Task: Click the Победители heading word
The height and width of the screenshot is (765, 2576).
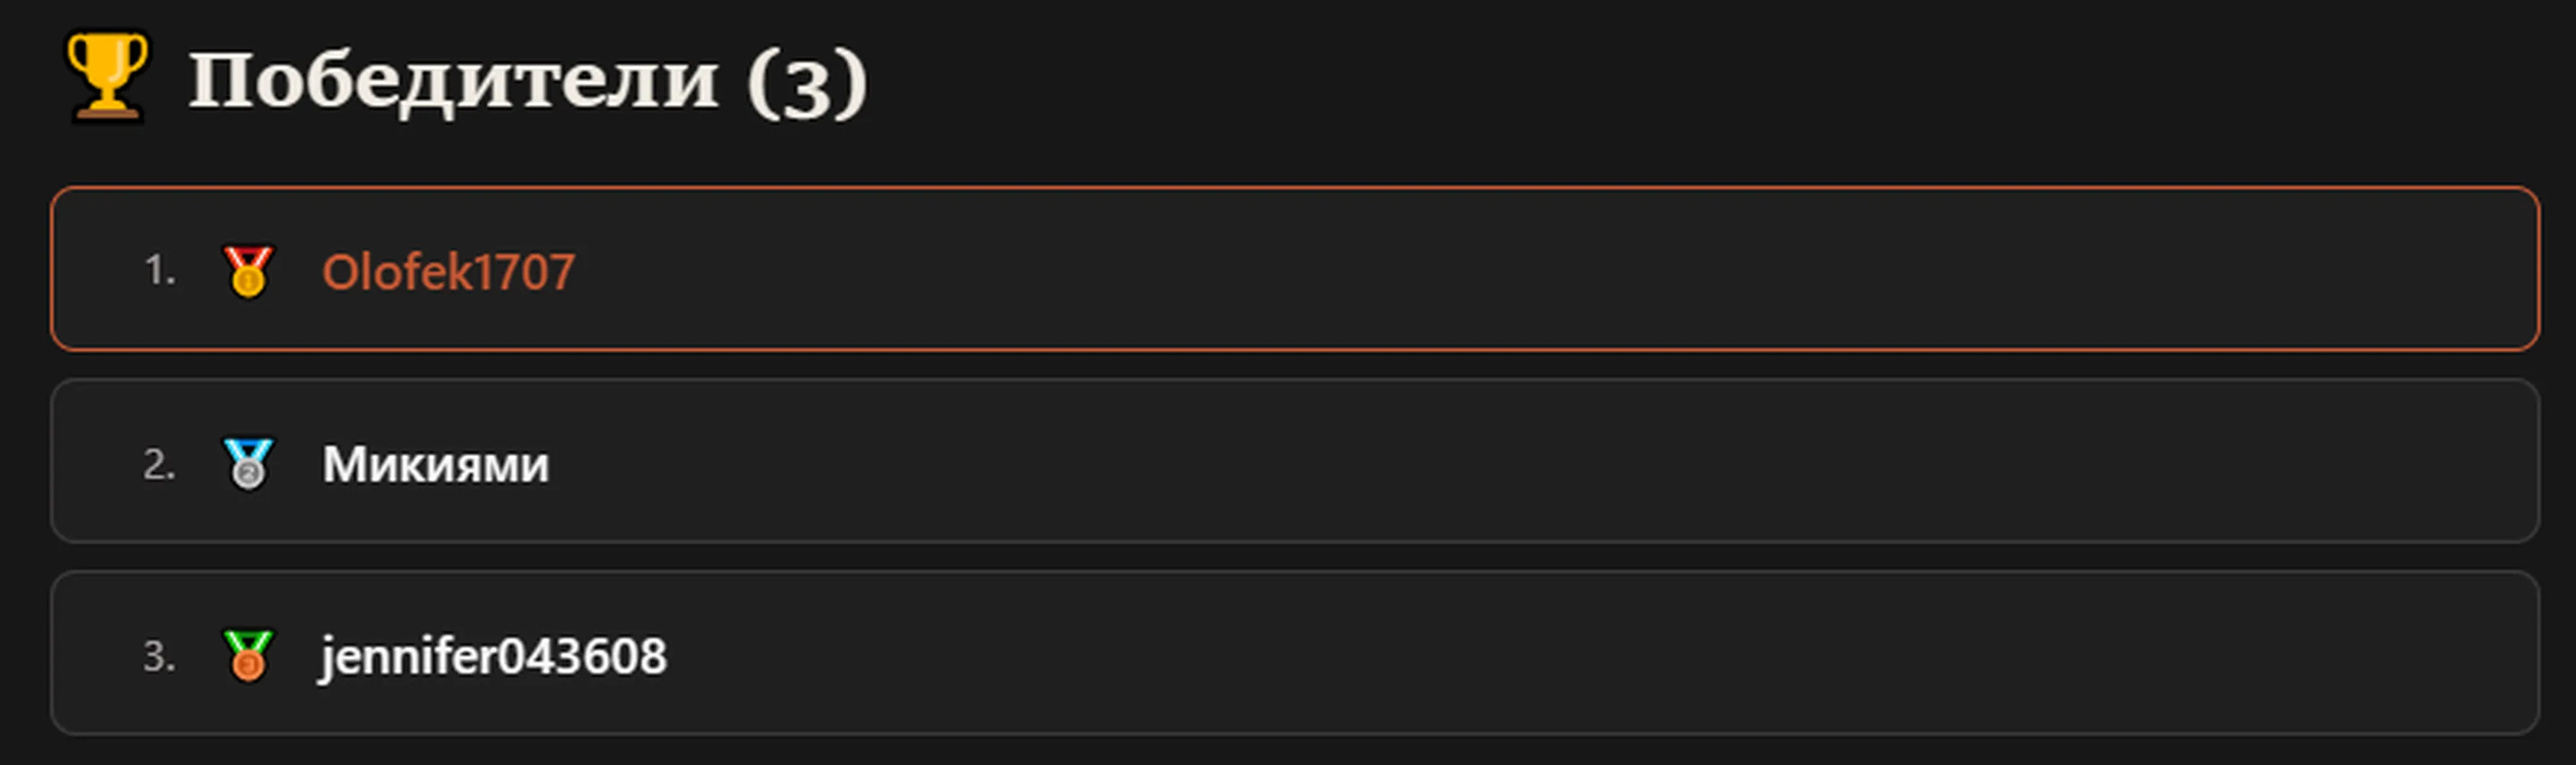Action: click(x=454, y=80)
